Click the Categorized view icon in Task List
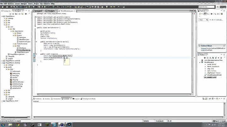This screenshot has width=227, height=127. point(205,14)
